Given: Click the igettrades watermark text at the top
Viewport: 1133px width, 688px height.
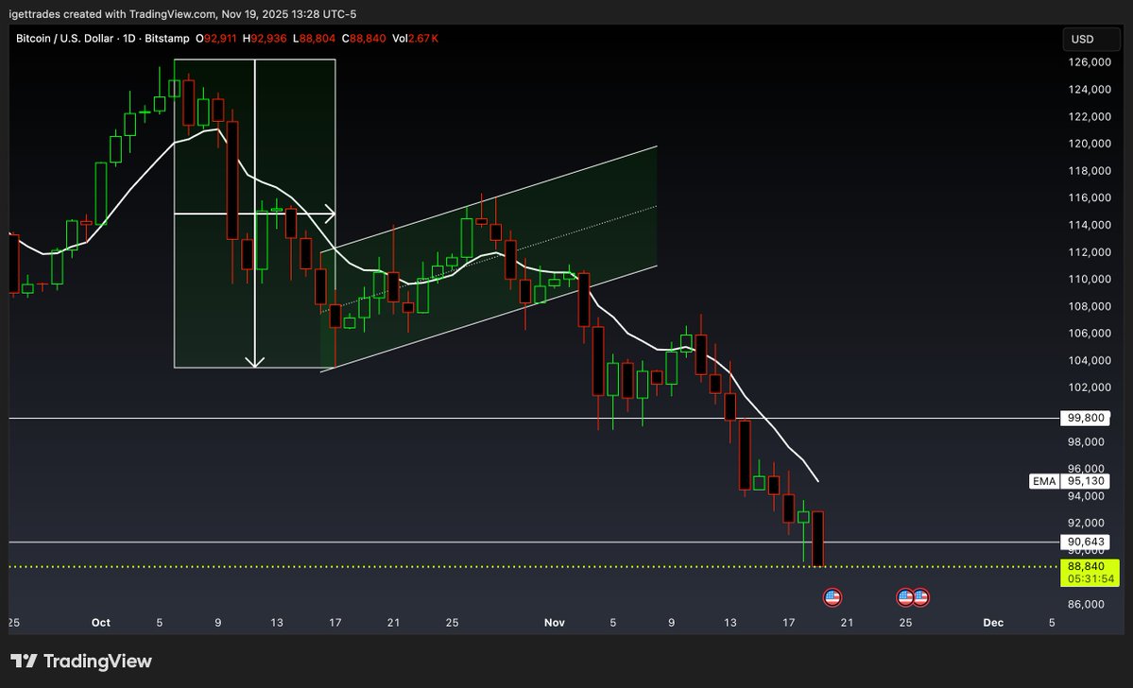Looking at the screenshot, I should [38, 14].
